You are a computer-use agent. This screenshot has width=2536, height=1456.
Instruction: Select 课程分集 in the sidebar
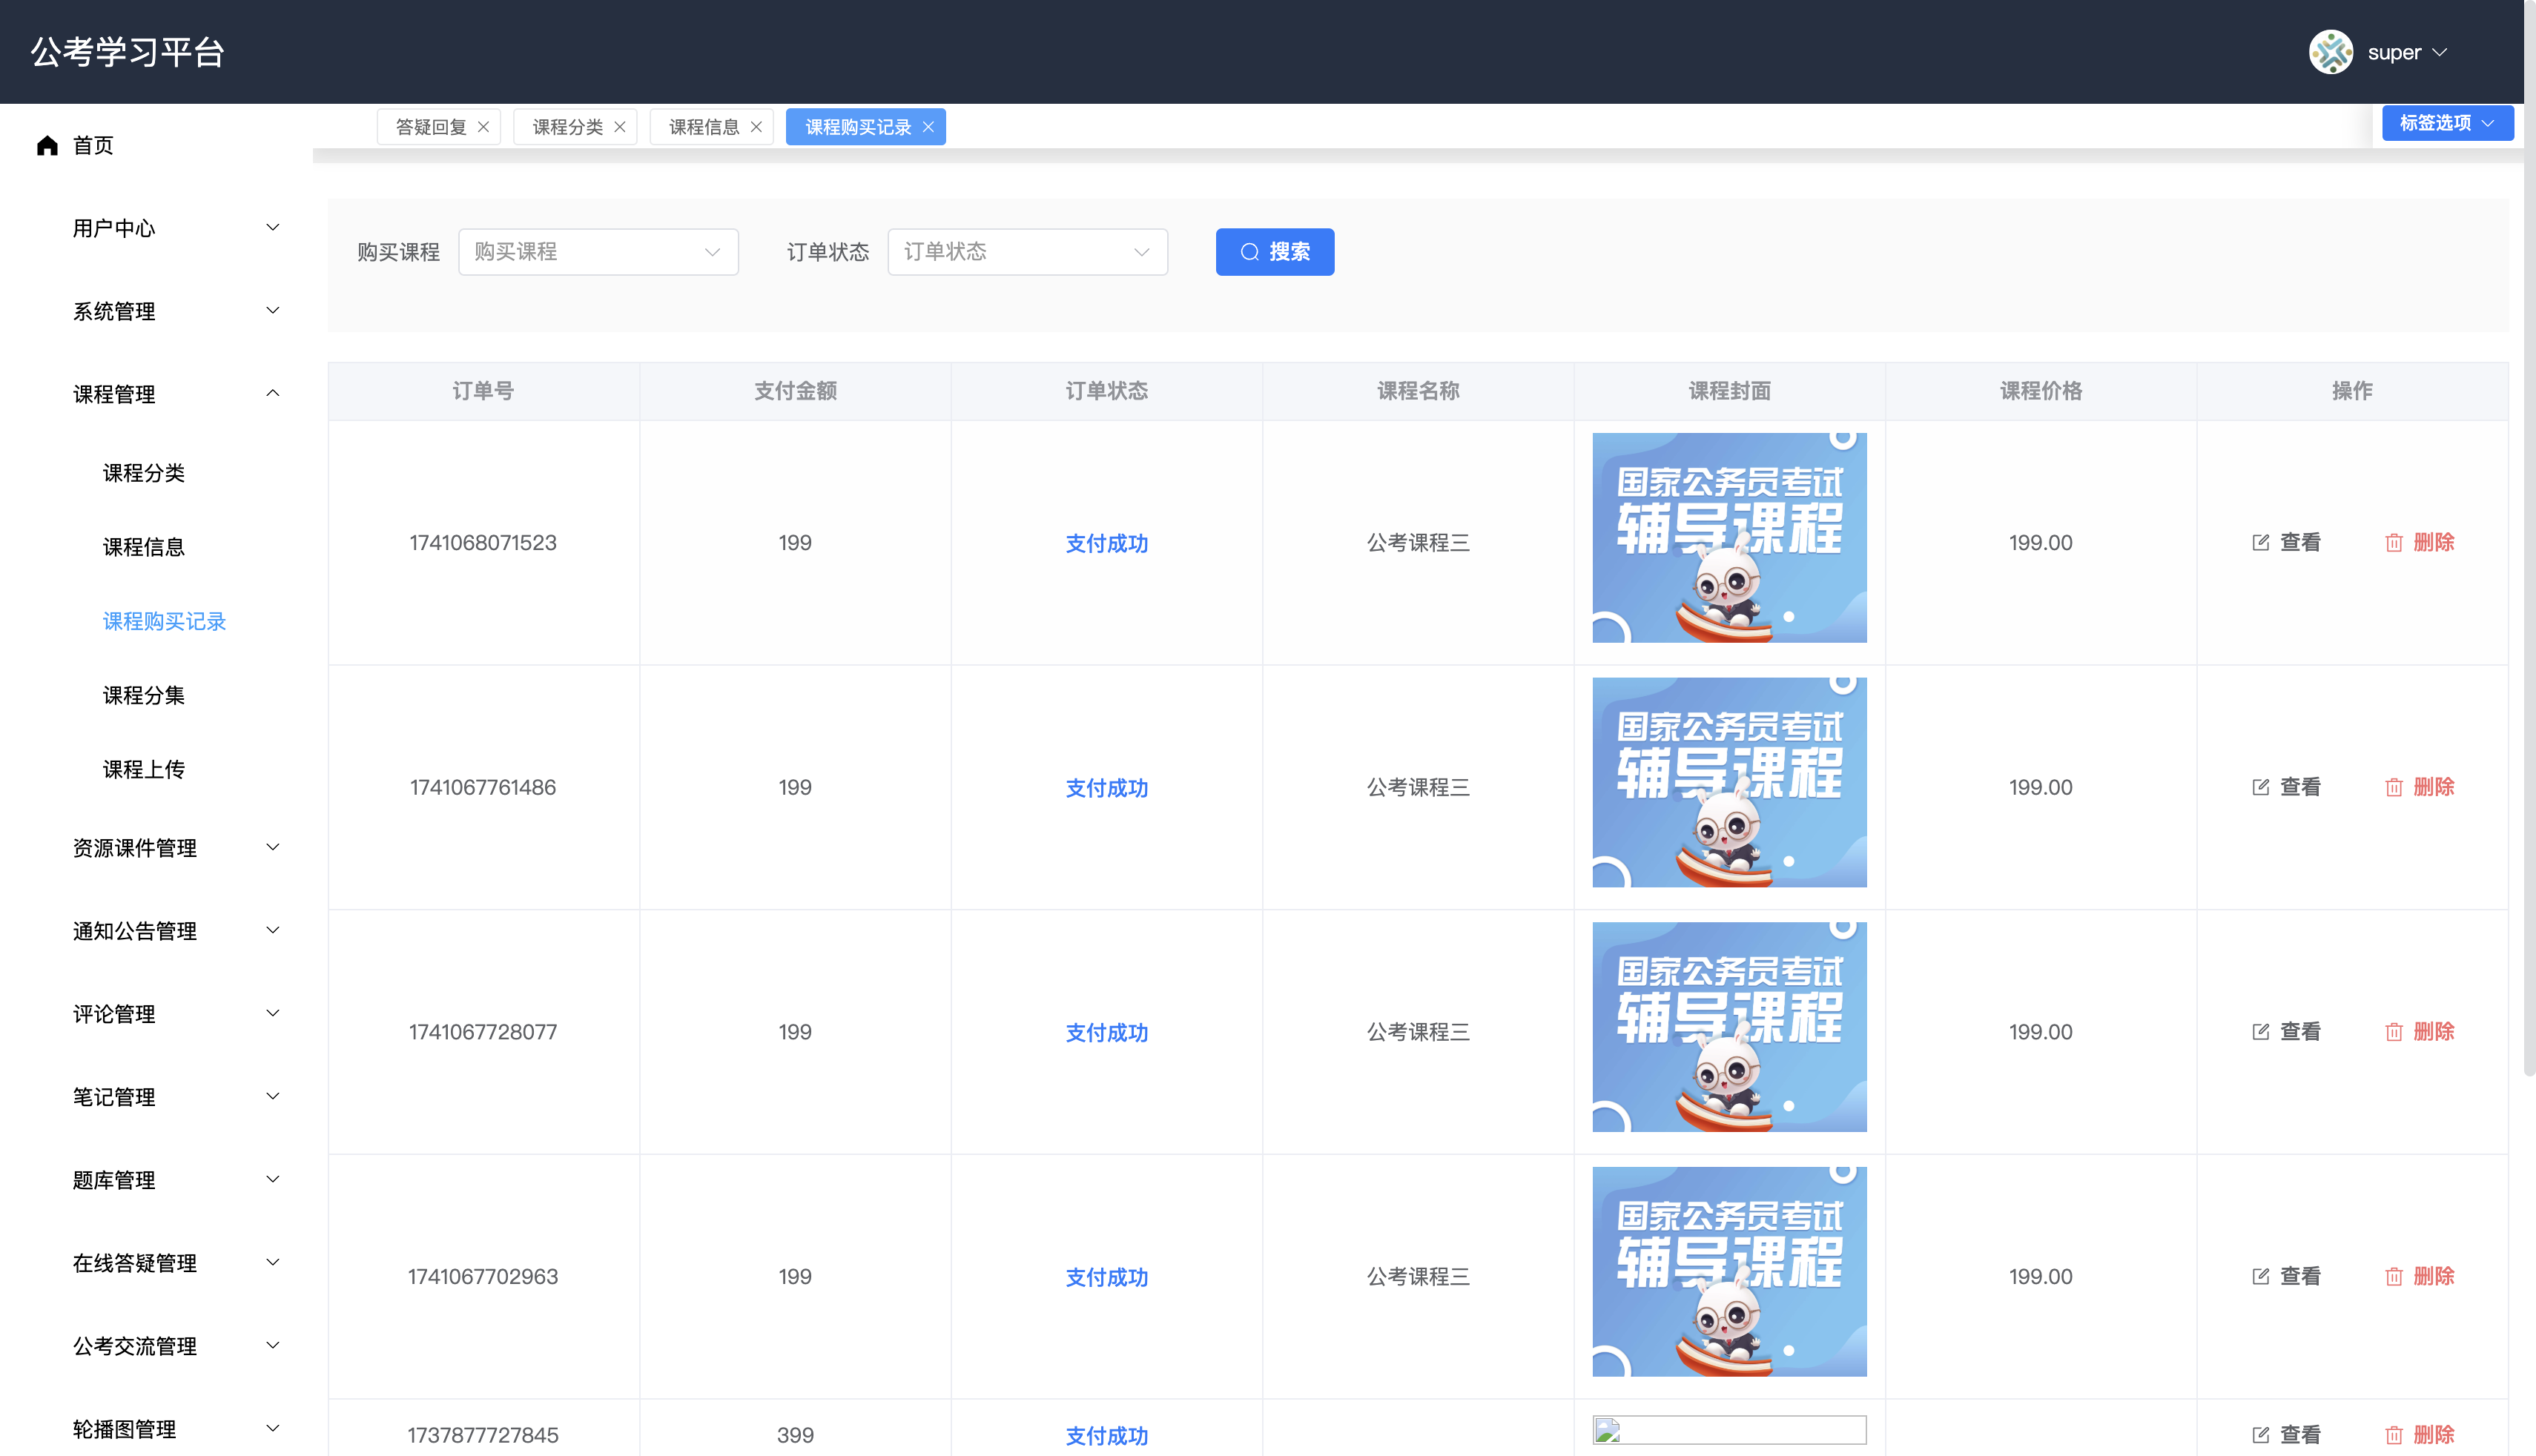(x=144, y=695)
